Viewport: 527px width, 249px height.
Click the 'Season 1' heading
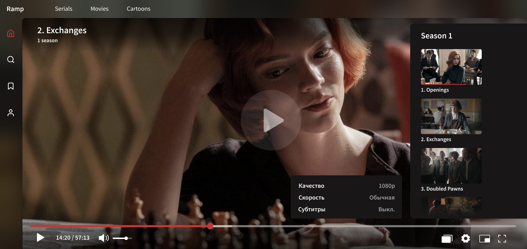click(436, 36)
